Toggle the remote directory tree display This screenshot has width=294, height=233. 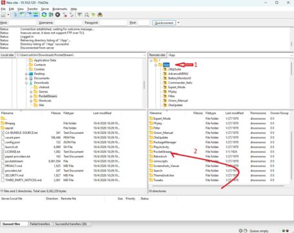[x=29, y=15]
